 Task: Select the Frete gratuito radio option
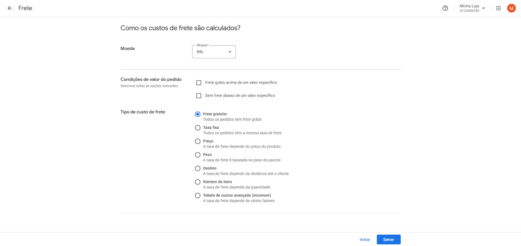[198, 114]
